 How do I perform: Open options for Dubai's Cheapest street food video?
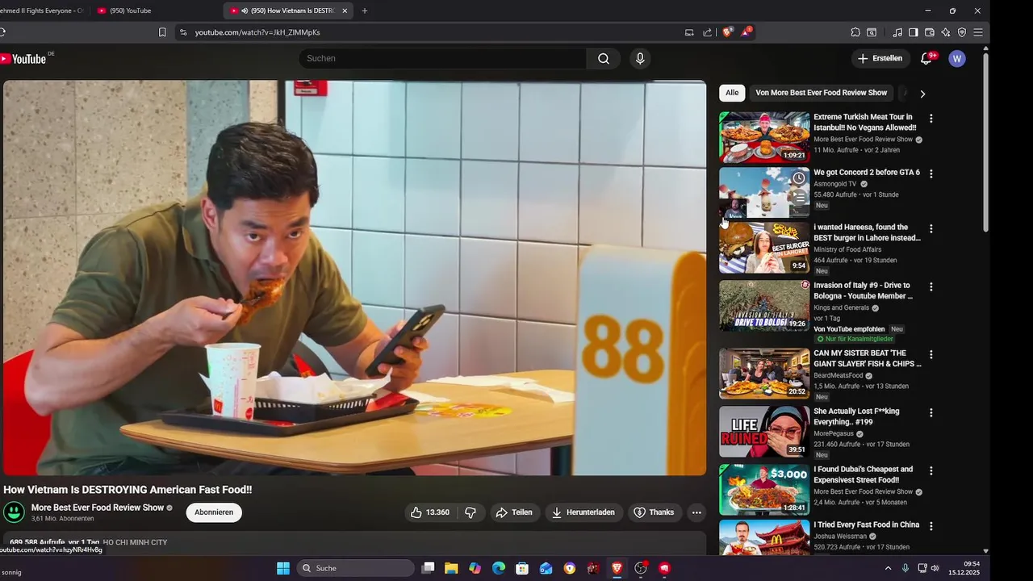point(931,470)
